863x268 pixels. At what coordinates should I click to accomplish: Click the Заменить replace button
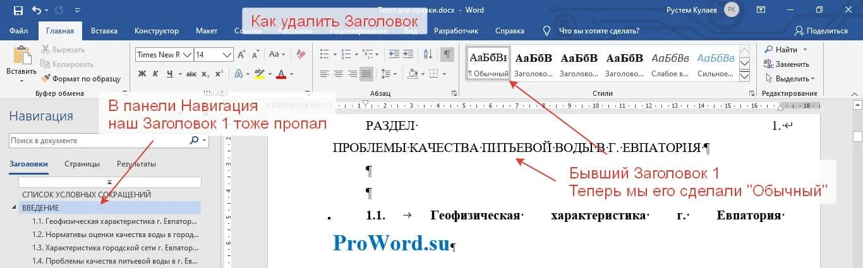(787, 64)
